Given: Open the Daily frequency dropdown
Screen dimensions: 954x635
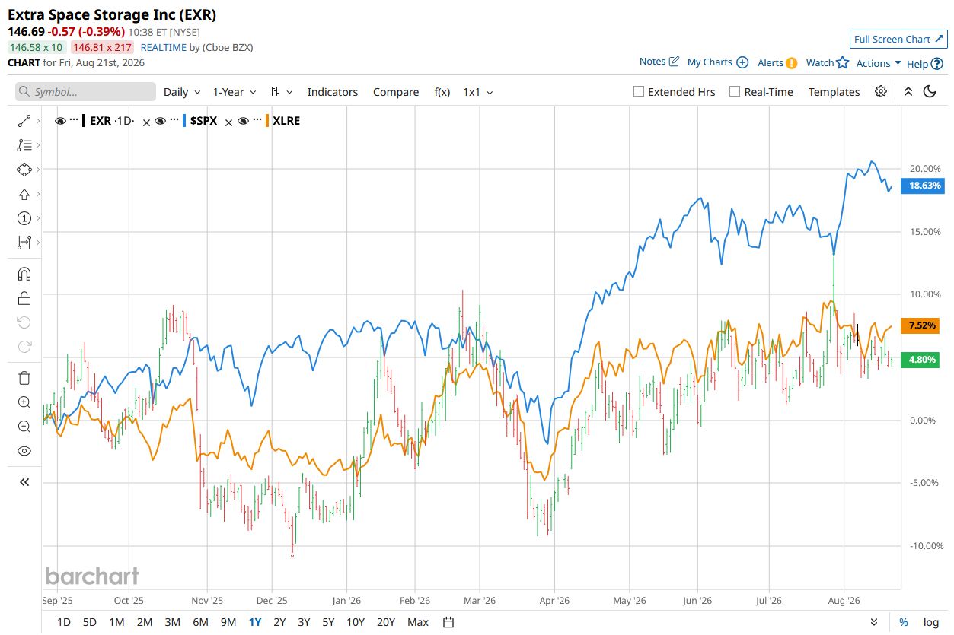Looking at the screenshot, I should [x=182, y=92].
